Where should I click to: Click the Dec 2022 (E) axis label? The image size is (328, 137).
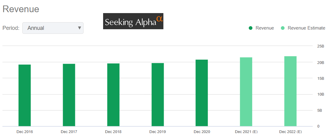[290, 132]
